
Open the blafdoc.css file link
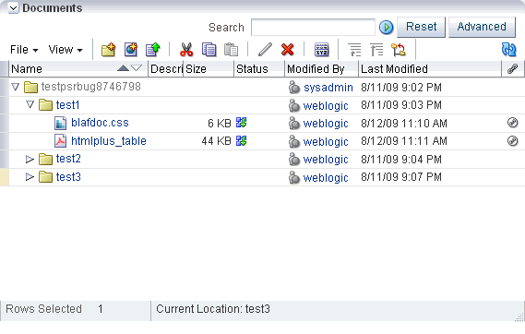click(x=100, y=123)
